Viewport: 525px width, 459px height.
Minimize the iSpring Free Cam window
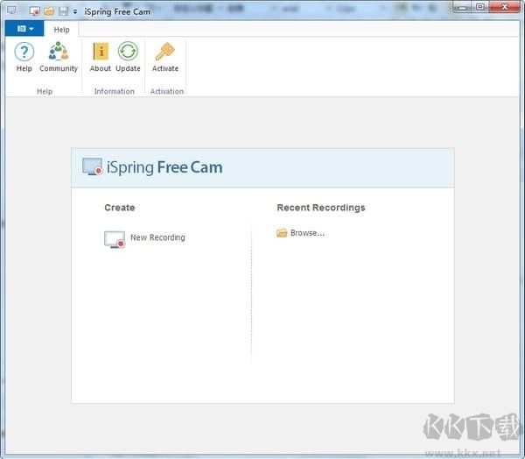463,7
